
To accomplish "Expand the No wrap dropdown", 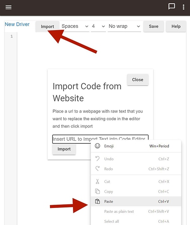I will click(124, 27).
